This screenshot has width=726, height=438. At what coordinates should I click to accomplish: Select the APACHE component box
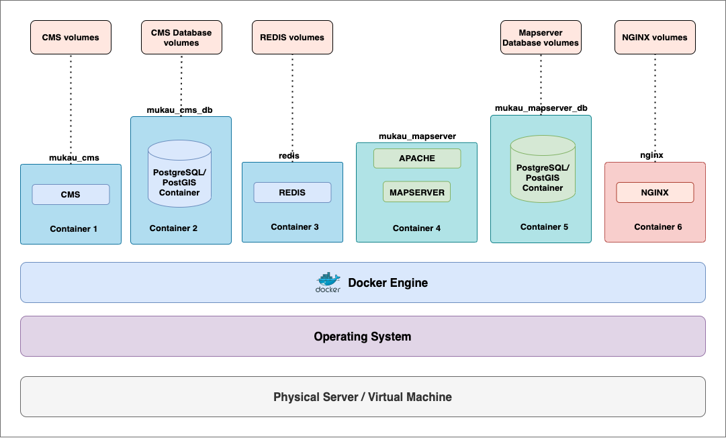[x=417, y=159]
